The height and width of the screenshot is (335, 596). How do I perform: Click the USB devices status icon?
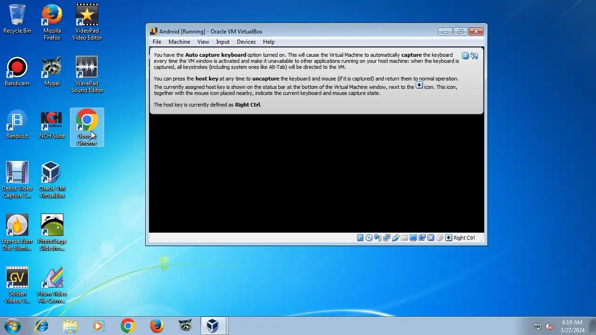click(x=395, y=238)
